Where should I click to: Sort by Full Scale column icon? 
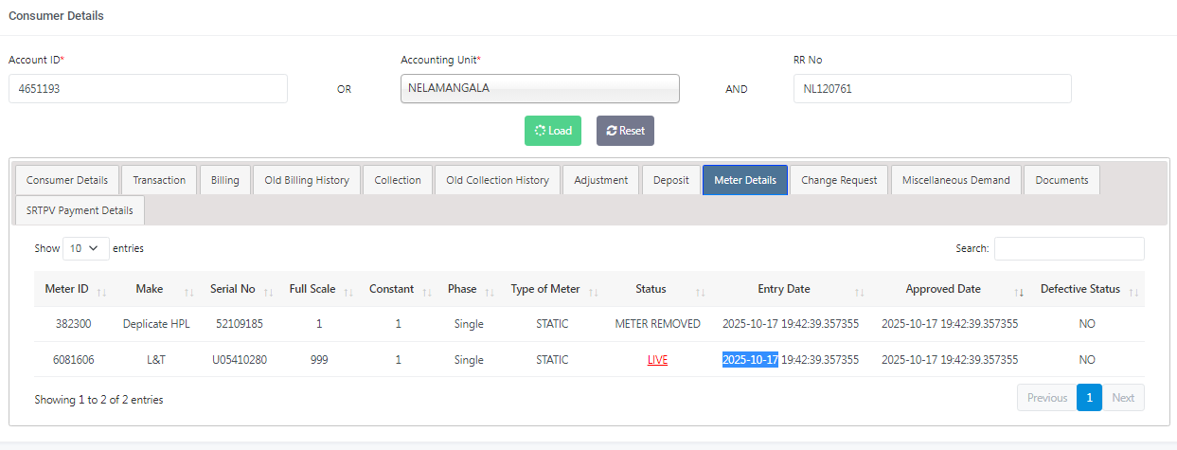point(348,290)
